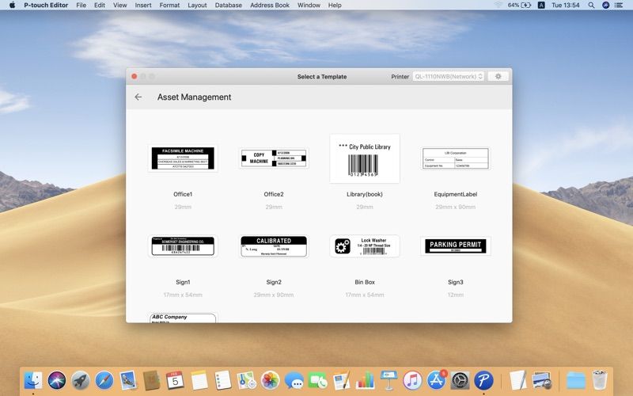This screenshot has height=396, width=633.
Task: Open Photos in the dock
Action: pos(270,380)
